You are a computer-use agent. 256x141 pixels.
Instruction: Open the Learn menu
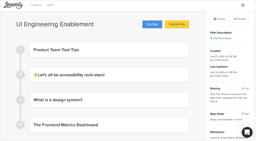coord(50,5)
